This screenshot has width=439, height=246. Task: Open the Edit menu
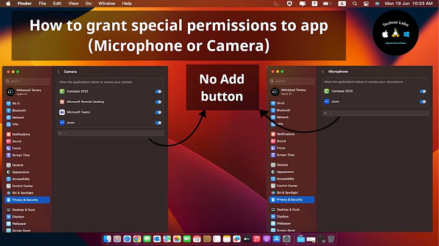(57, 4)
